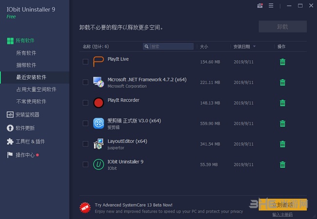Click the 卸载 uninstall button
The image size is (317, 219).
tap(283, 26)
